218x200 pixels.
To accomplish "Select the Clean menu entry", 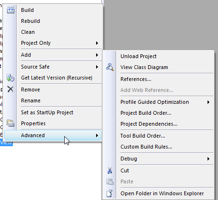I will pos(28,32).
